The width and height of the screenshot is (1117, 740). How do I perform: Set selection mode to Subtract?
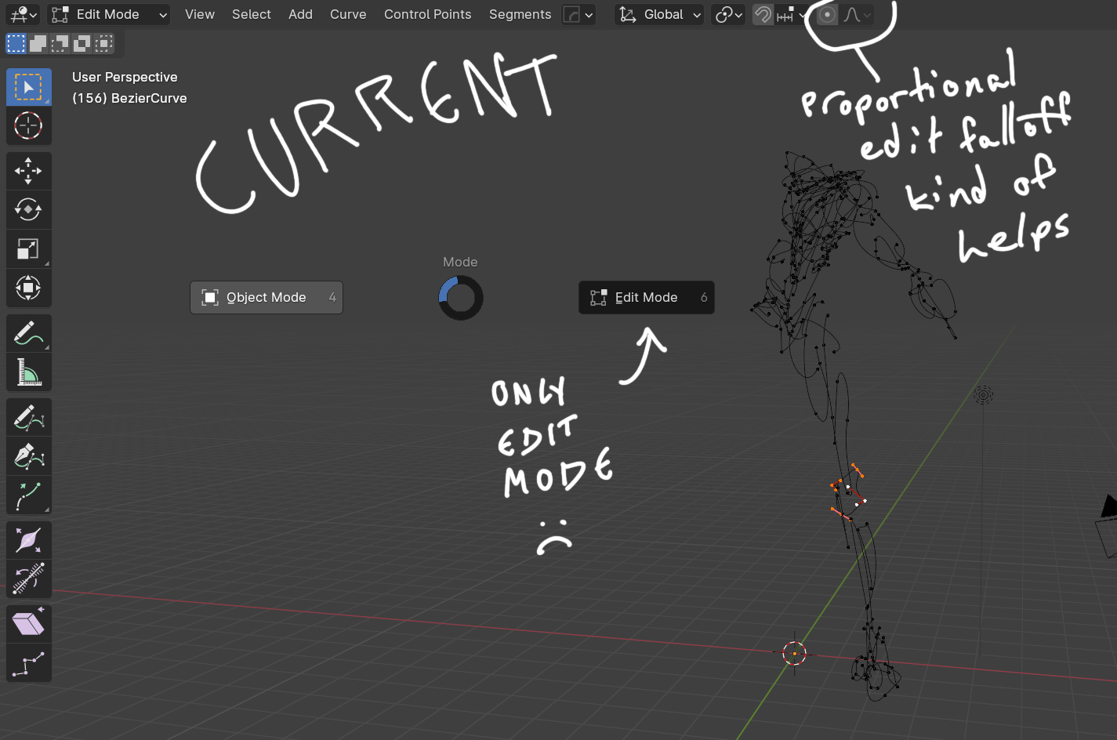60,44
